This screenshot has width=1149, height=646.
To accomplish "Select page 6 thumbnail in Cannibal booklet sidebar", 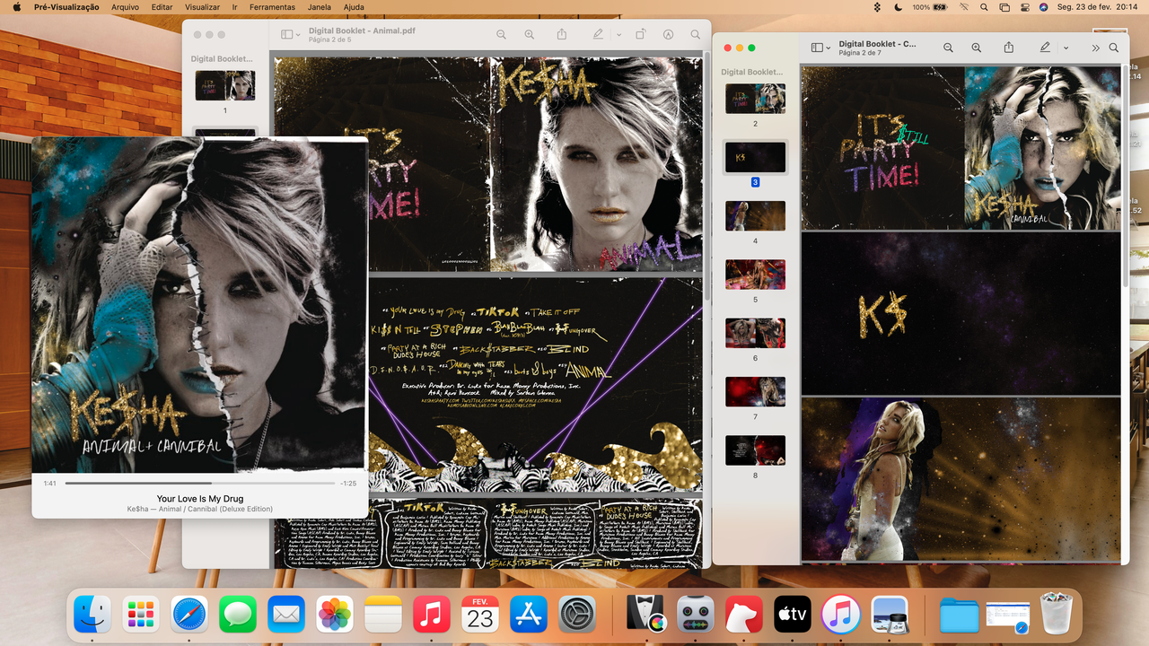I will pos(755,333).
